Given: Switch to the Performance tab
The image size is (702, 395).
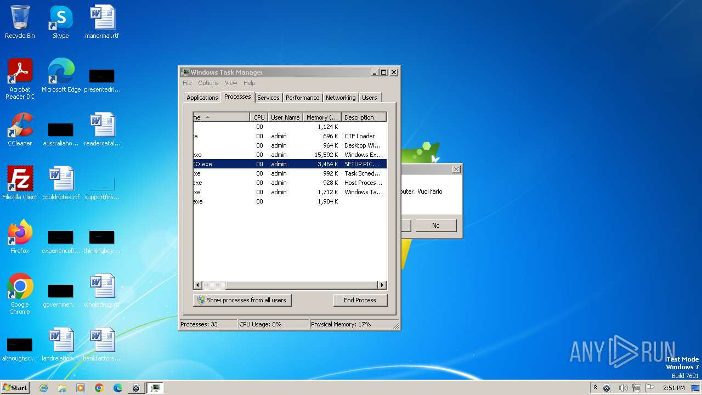Looking at the screenshot, I should [302, 98].
